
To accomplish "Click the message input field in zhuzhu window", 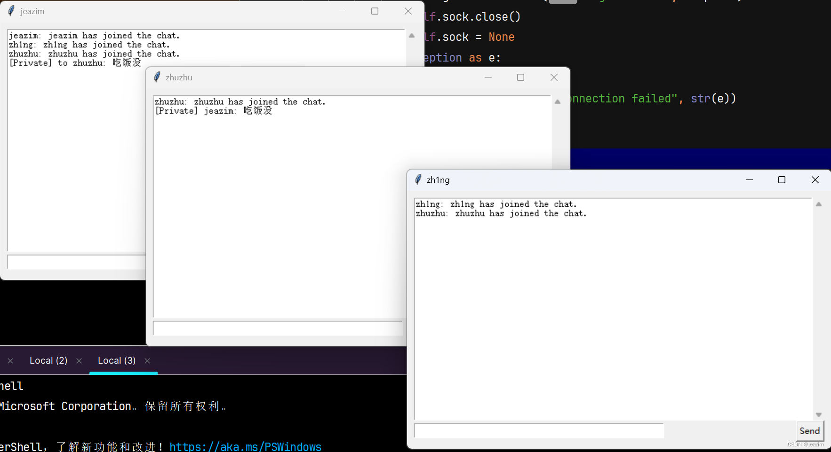I will [x=278, y=328].
